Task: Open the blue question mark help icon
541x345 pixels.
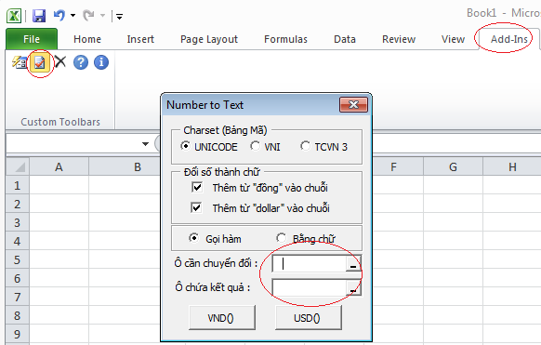Action: pos(80,62)
